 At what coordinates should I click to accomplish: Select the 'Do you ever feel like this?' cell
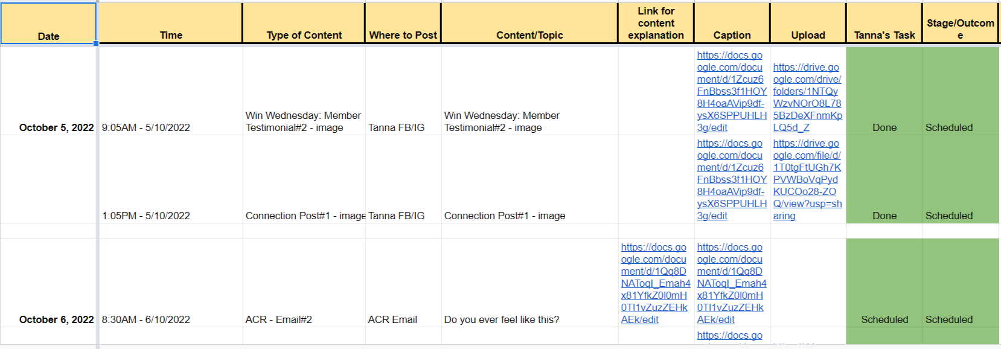pos(502,319)
